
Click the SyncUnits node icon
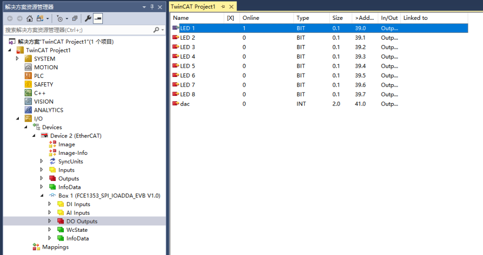coord(52,161)
